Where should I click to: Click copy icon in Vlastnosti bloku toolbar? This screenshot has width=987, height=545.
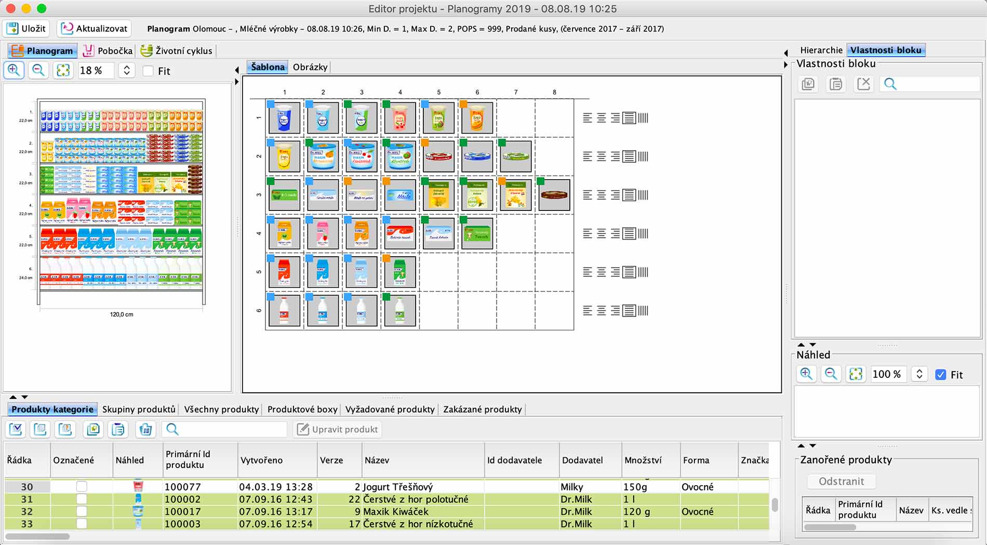coord(808,84)
